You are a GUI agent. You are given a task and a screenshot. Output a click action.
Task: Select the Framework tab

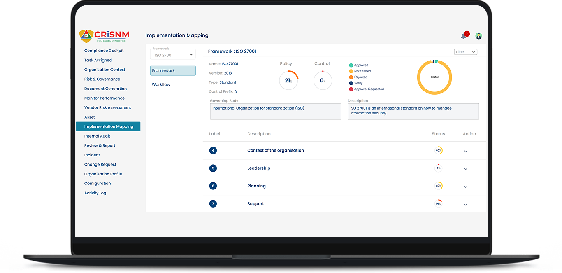click(x=173, y=71)
